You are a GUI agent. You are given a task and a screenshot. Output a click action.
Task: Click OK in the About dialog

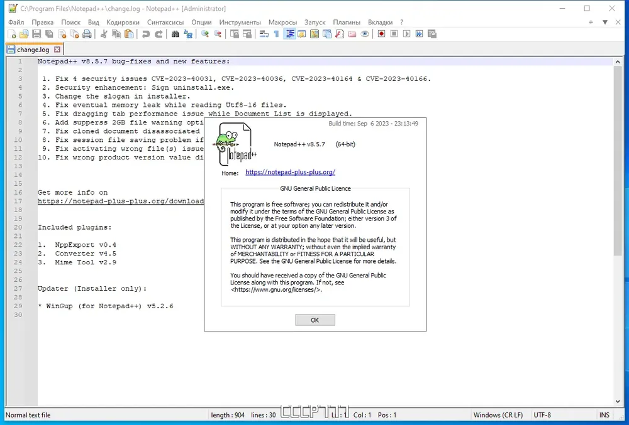[x=315, y=320]
